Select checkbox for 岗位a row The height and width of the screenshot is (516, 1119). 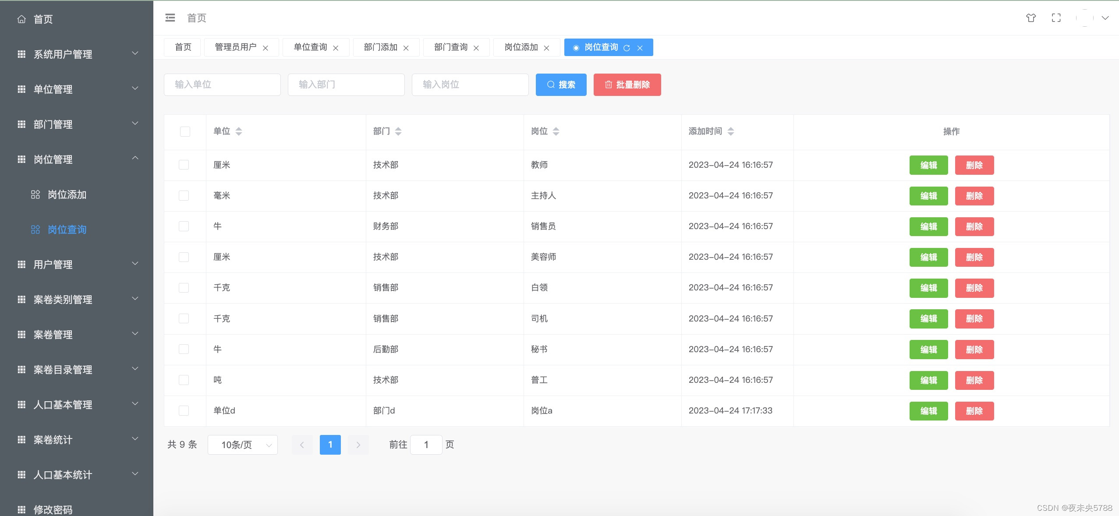[184, 411]
